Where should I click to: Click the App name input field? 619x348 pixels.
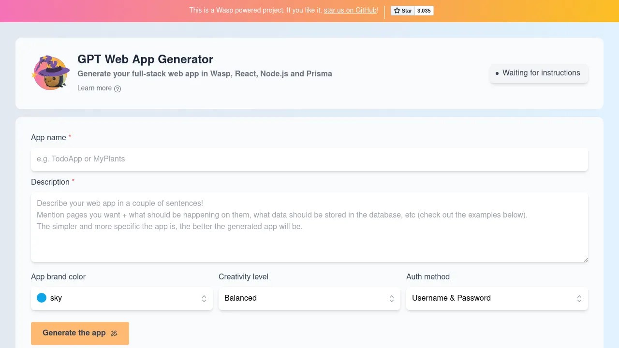(x=309, y=159)
